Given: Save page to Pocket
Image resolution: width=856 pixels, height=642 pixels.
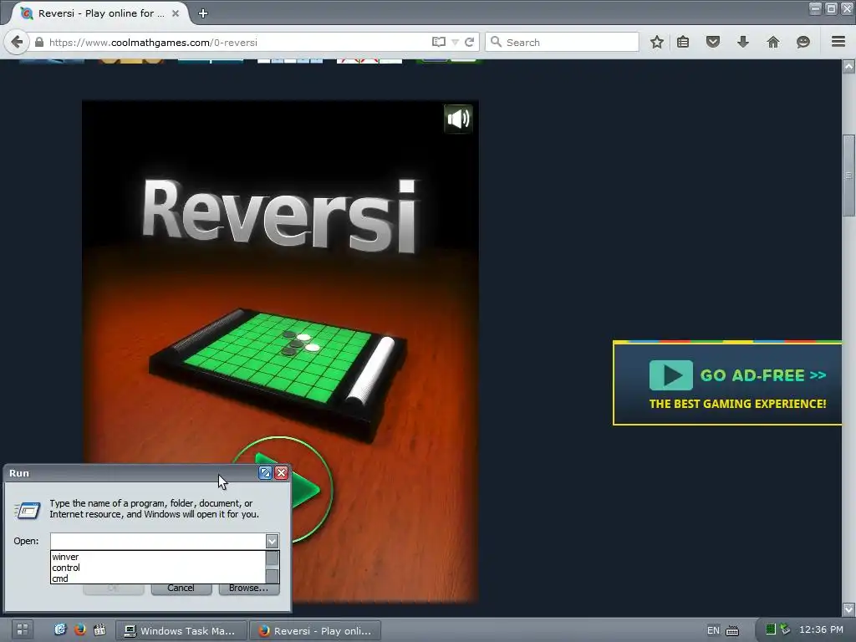Looking at the screenshot, I should click(x=713, y=42).
